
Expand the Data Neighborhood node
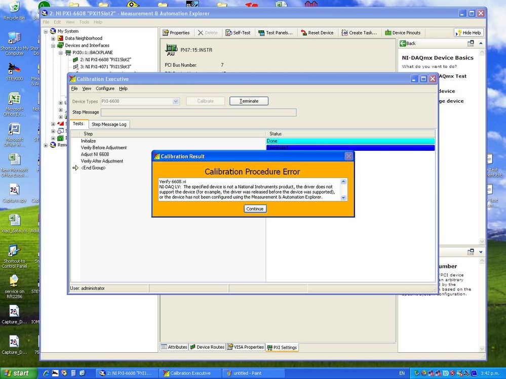(x=53, y=38)
